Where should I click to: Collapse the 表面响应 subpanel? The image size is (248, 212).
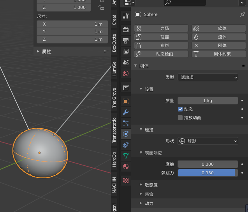pyautogui.click(x=141, y=153)
